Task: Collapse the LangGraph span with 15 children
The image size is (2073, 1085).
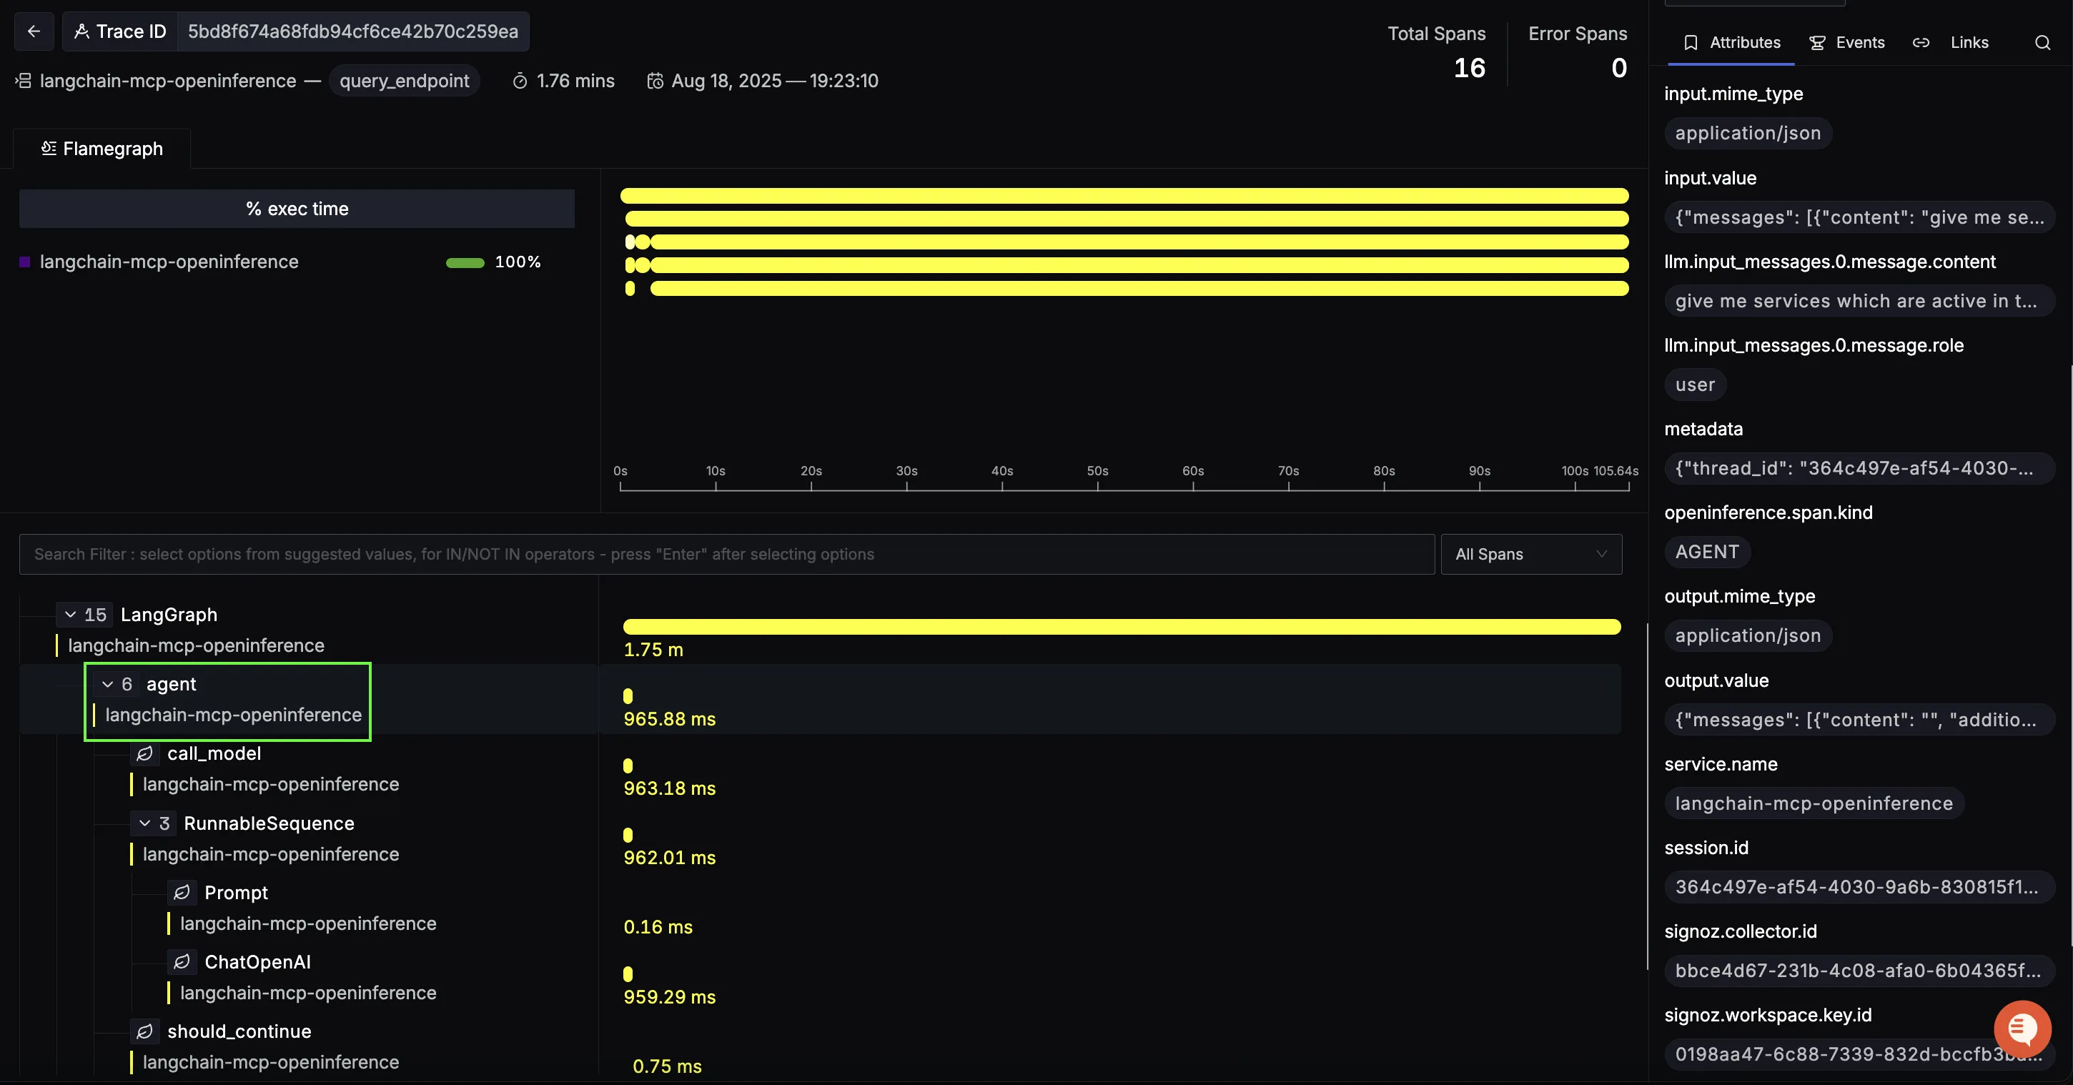Action: point(71,614)
